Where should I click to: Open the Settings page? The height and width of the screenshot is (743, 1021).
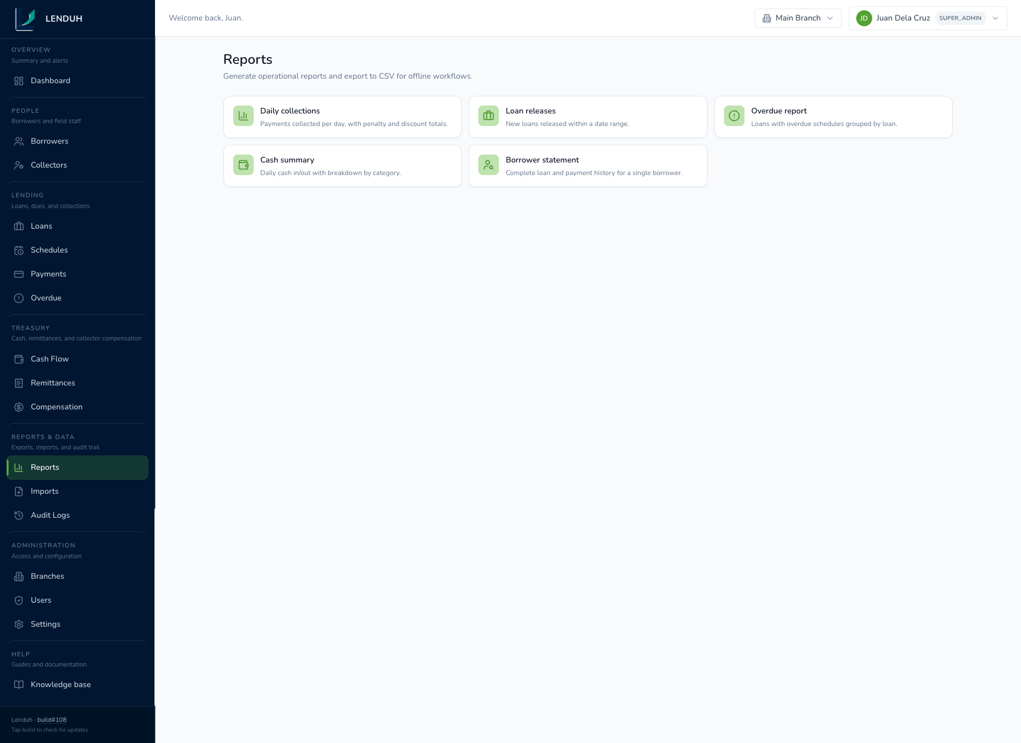78,624
